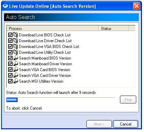Abort with the Cancel button
The width and height of the screenshot is (144, 132).
point(126,124)
